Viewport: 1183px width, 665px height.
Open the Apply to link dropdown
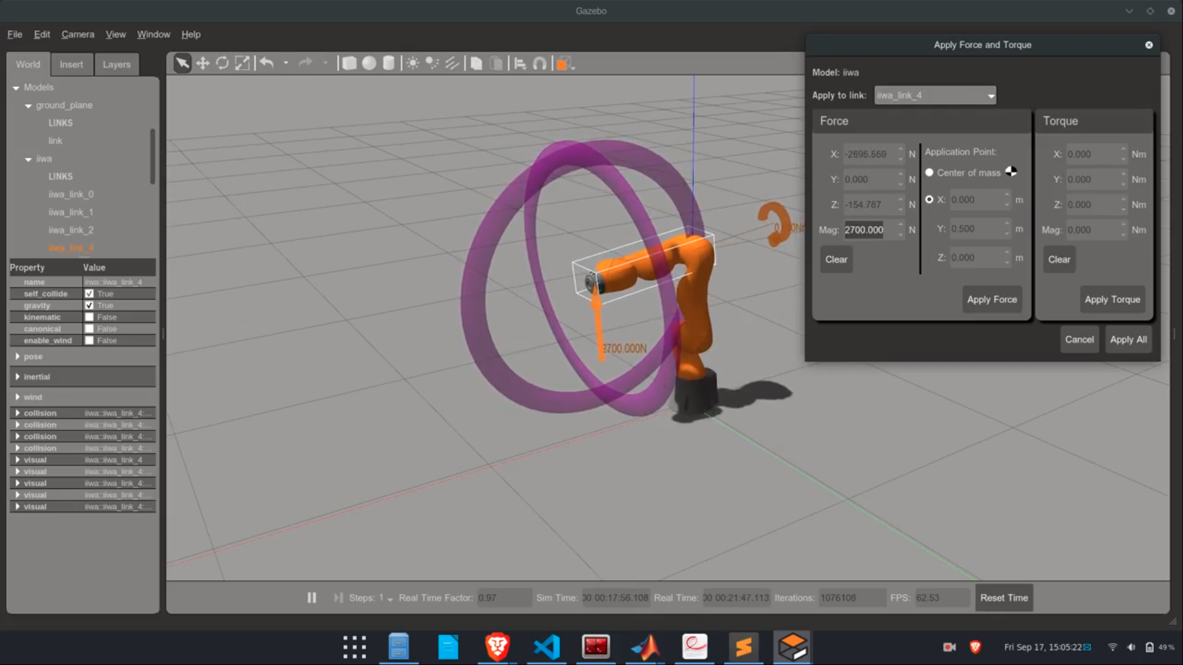[x=935, y=95]
